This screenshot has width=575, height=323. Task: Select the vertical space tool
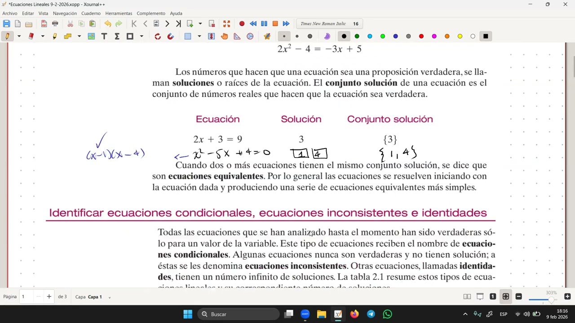(x=212, y=36)
